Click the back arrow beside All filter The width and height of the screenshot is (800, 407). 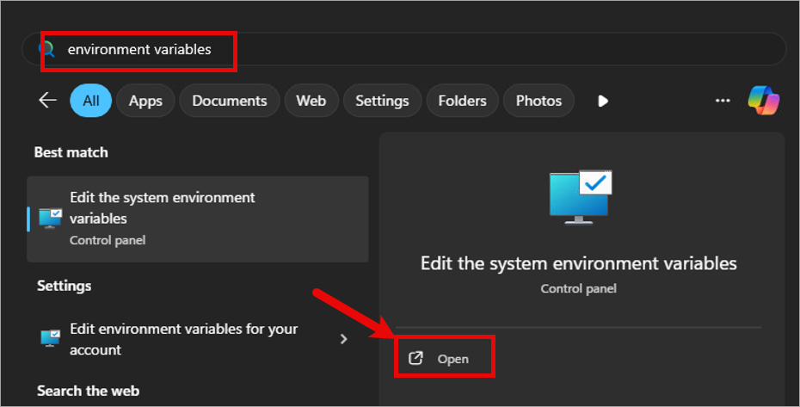(47, 101)
